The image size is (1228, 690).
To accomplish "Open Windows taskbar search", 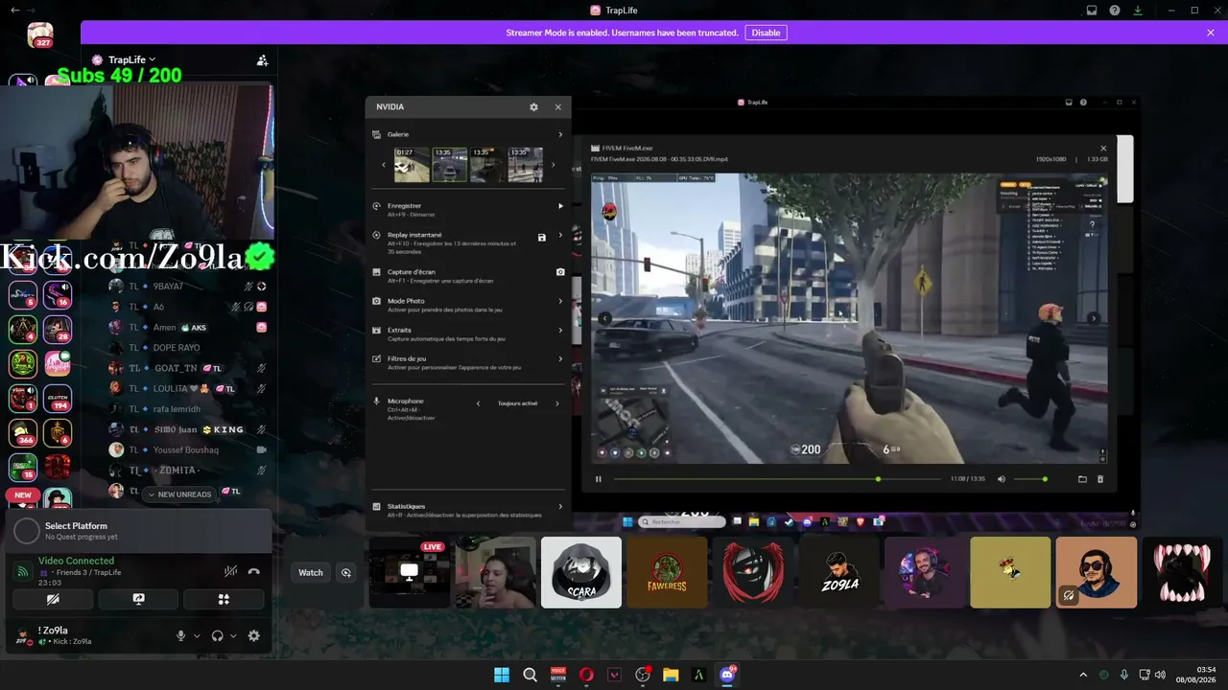I will point(530,675).
